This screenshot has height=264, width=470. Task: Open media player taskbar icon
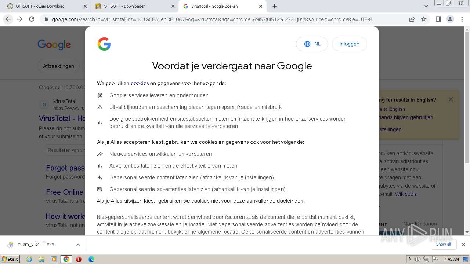(54, 259)
